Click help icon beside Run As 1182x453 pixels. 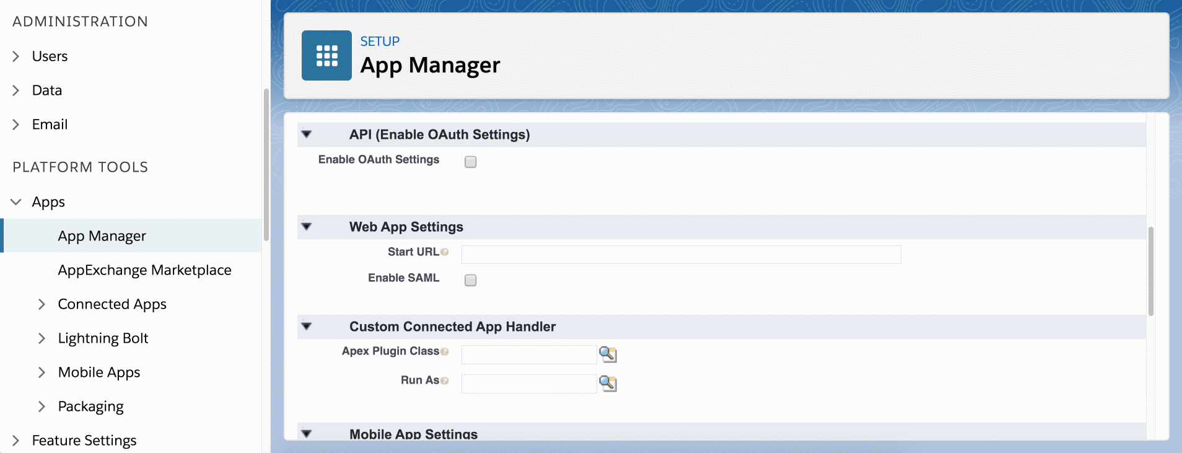[x=445, y=380]
